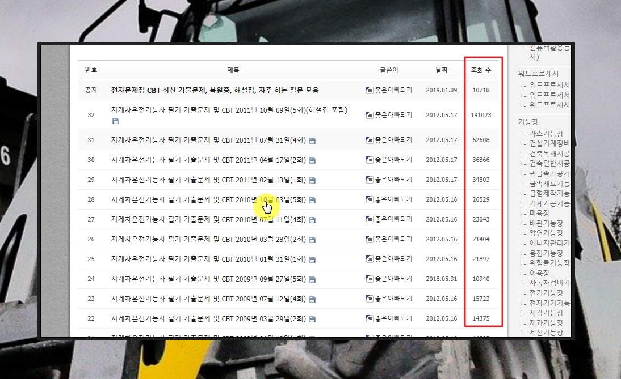Click the attachment disk icon on post 23
621x379 pixels.
click(x=312, y=299)
